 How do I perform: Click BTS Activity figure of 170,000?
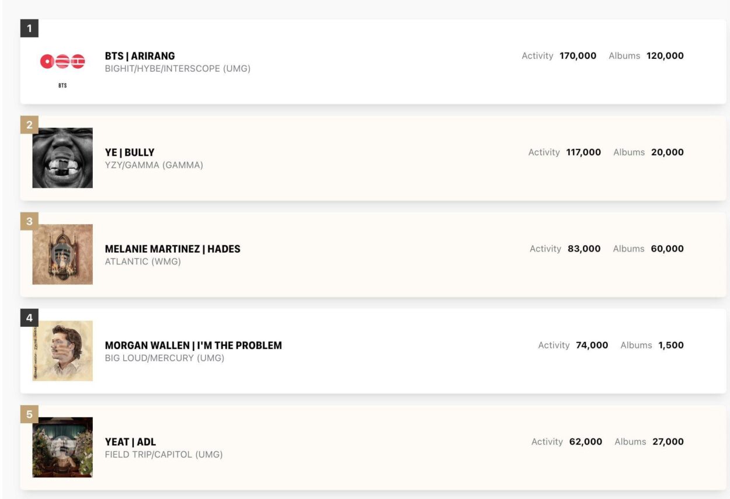pyautogui.click(x=577, y=55)
